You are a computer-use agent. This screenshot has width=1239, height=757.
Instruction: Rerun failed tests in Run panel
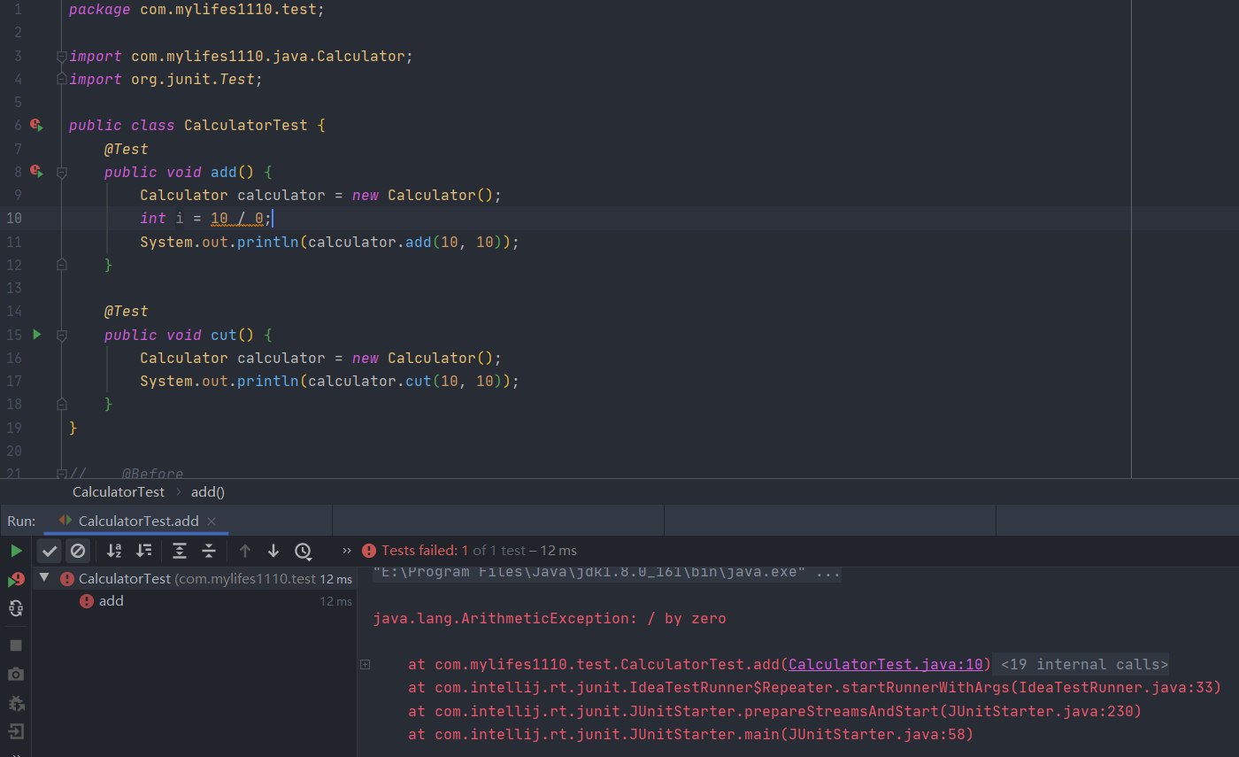coord(16,580)
